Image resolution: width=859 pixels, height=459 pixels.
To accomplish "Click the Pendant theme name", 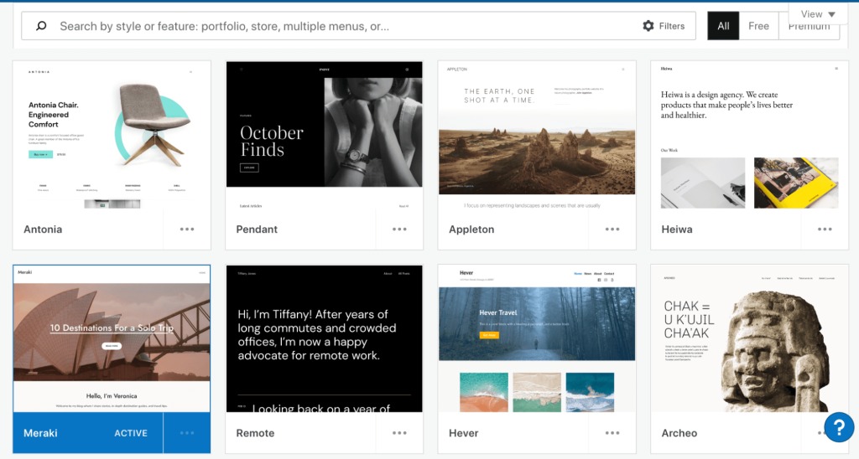I will [x=257, y=229].
